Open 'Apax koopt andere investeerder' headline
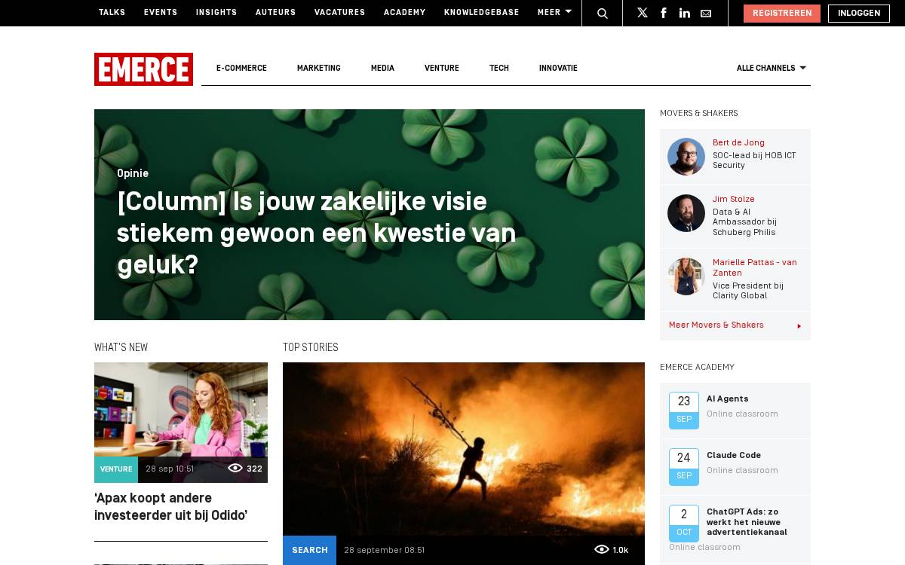The image size is (905, 565). click(171, 507)
